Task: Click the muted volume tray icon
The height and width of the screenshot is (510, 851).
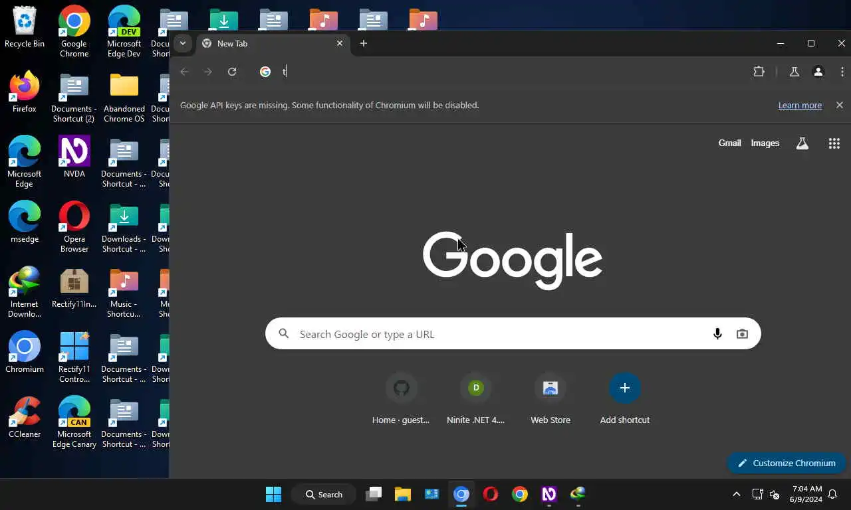Action: click(775, 494)
